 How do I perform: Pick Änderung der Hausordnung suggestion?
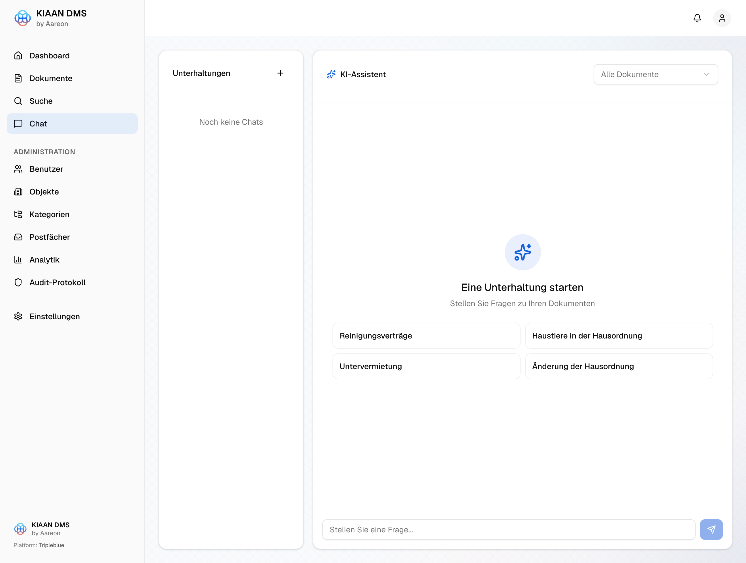[x=619, y=366]
